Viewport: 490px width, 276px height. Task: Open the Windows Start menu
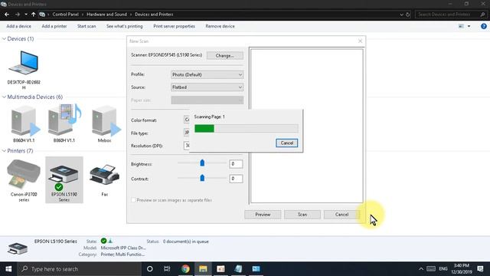coord(8,269)
